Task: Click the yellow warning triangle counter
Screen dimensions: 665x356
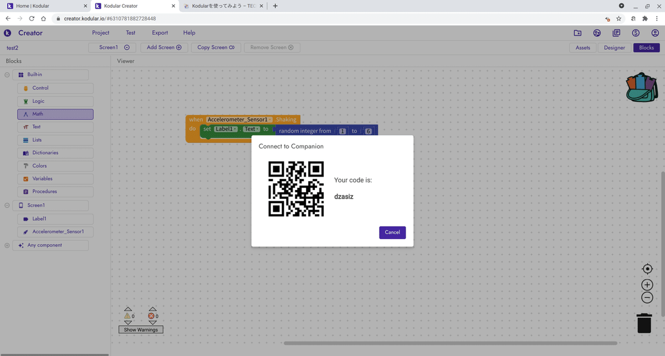Action: pos(128,316)
